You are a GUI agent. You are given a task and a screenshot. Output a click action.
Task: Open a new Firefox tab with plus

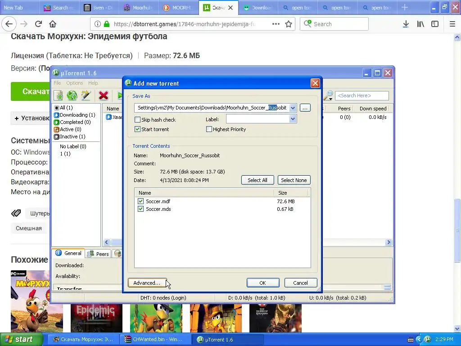405,7
